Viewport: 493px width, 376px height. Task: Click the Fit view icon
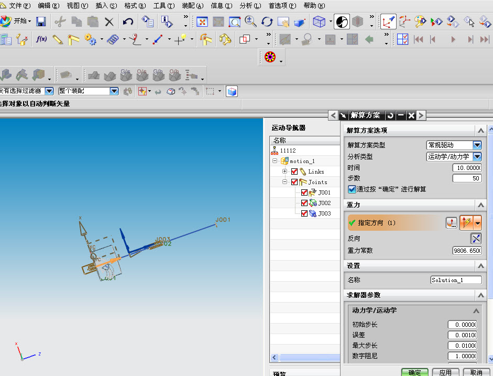tap(202, 22)
